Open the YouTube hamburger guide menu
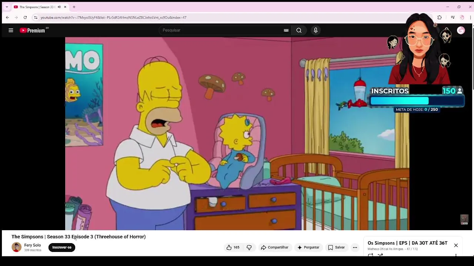Image resolution: width=474 pixels, height=266 pixels. tap(11, 30)
